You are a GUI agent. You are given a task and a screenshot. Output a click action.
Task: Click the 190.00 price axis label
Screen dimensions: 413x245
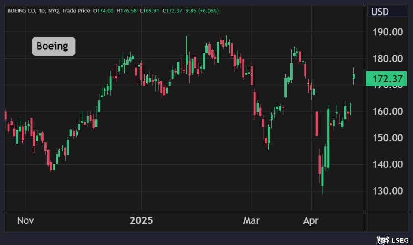(387, 32)
